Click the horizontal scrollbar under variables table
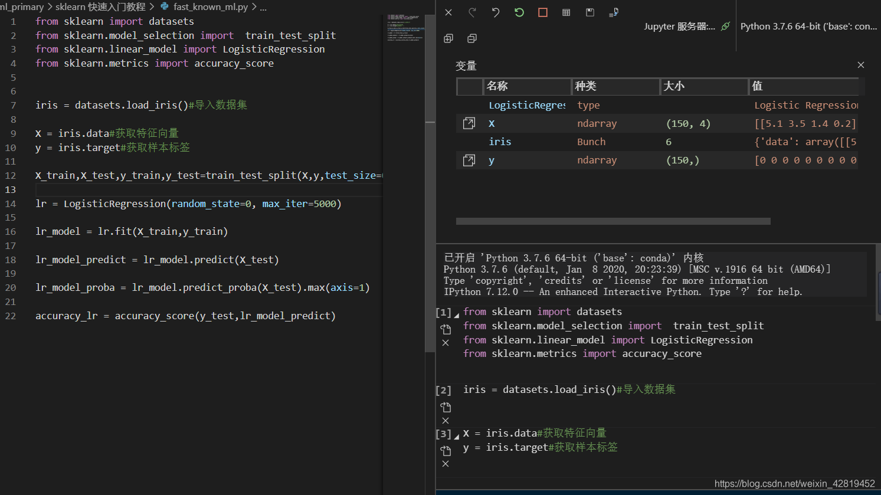The image size is (881, 495). pyautogui.click(x=613, y=221)
